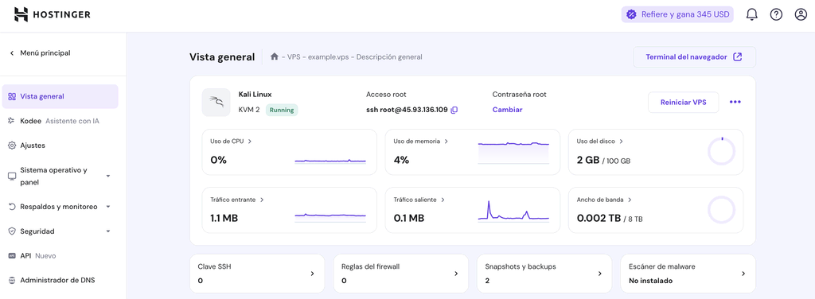The width and height of the screenshot is (815, 299).
Task: Click the home icon in breadcrumb
Action: click(x=275, y=56)
